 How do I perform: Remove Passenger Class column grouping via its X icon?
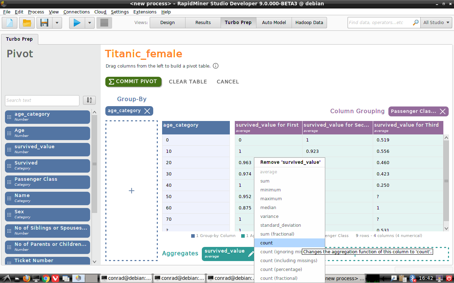[x=443, y=111]
